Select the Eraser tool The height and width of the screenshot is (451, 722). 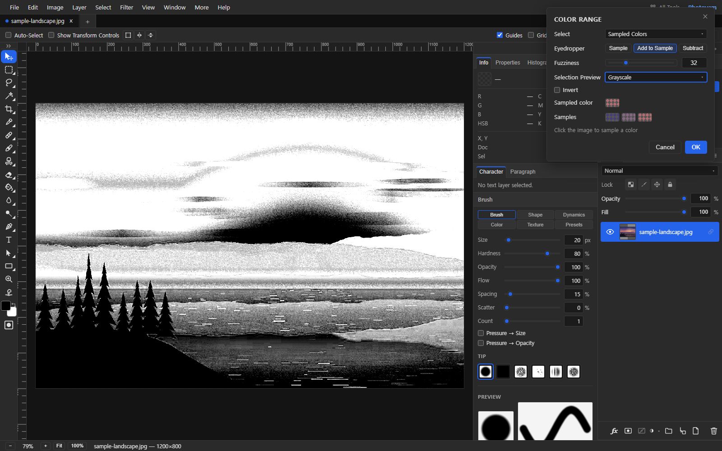coord(9,175)
